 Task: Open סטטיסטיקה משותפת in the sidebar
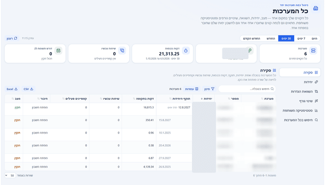point(300,110)
